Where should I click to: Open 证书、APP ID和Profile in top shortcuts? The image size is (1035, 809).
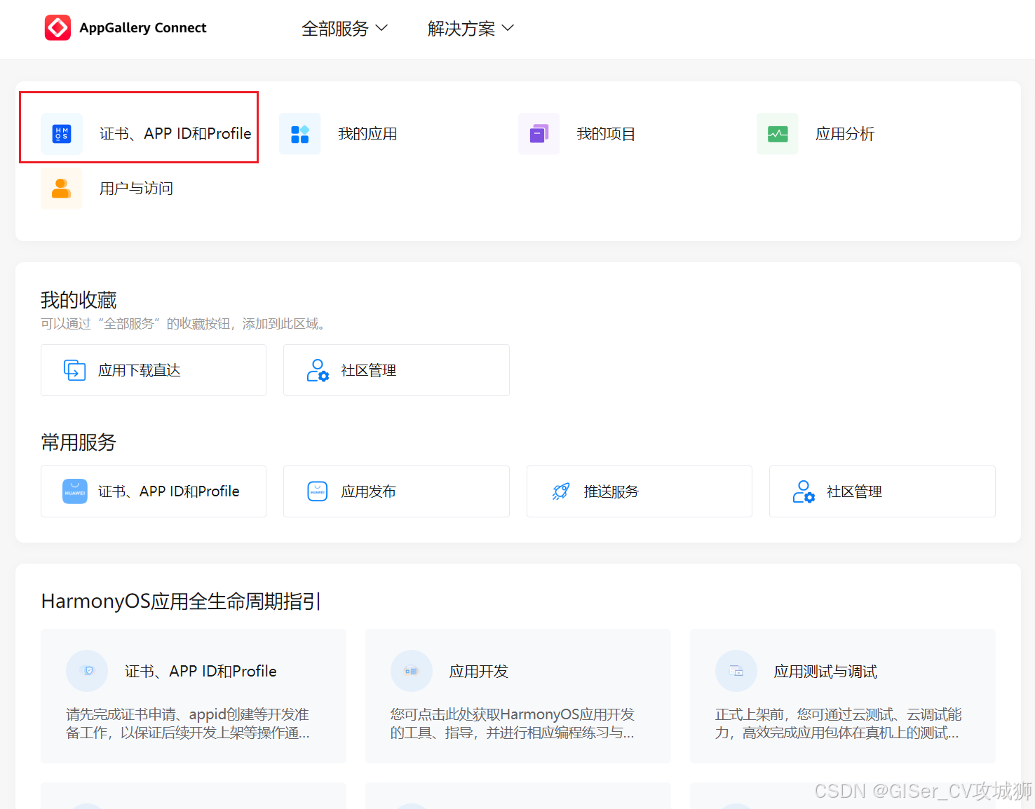(x=175, y=134)
